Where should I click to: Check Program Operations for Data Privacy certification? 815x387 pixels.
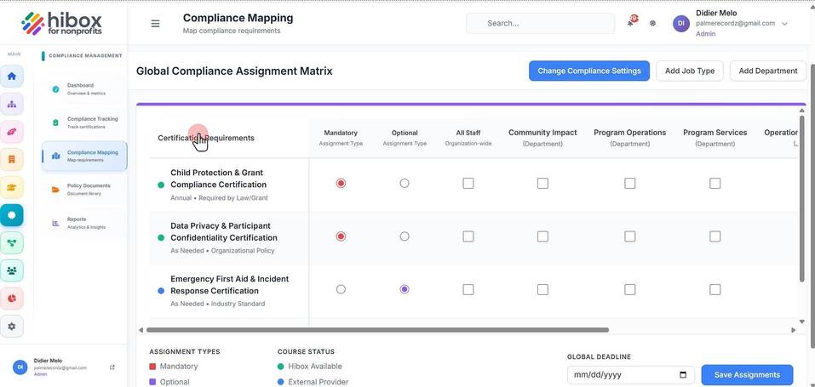(x=630, y=236)
